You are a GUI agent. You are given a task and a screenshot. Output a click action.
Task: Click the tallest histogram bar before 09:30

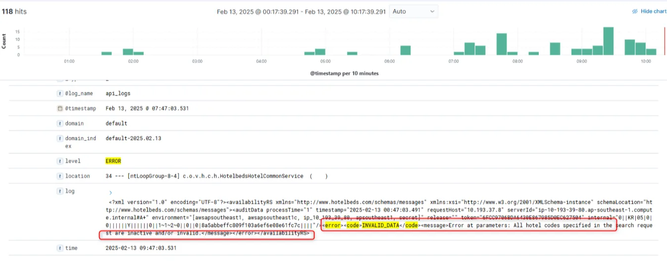coord(609,41)
